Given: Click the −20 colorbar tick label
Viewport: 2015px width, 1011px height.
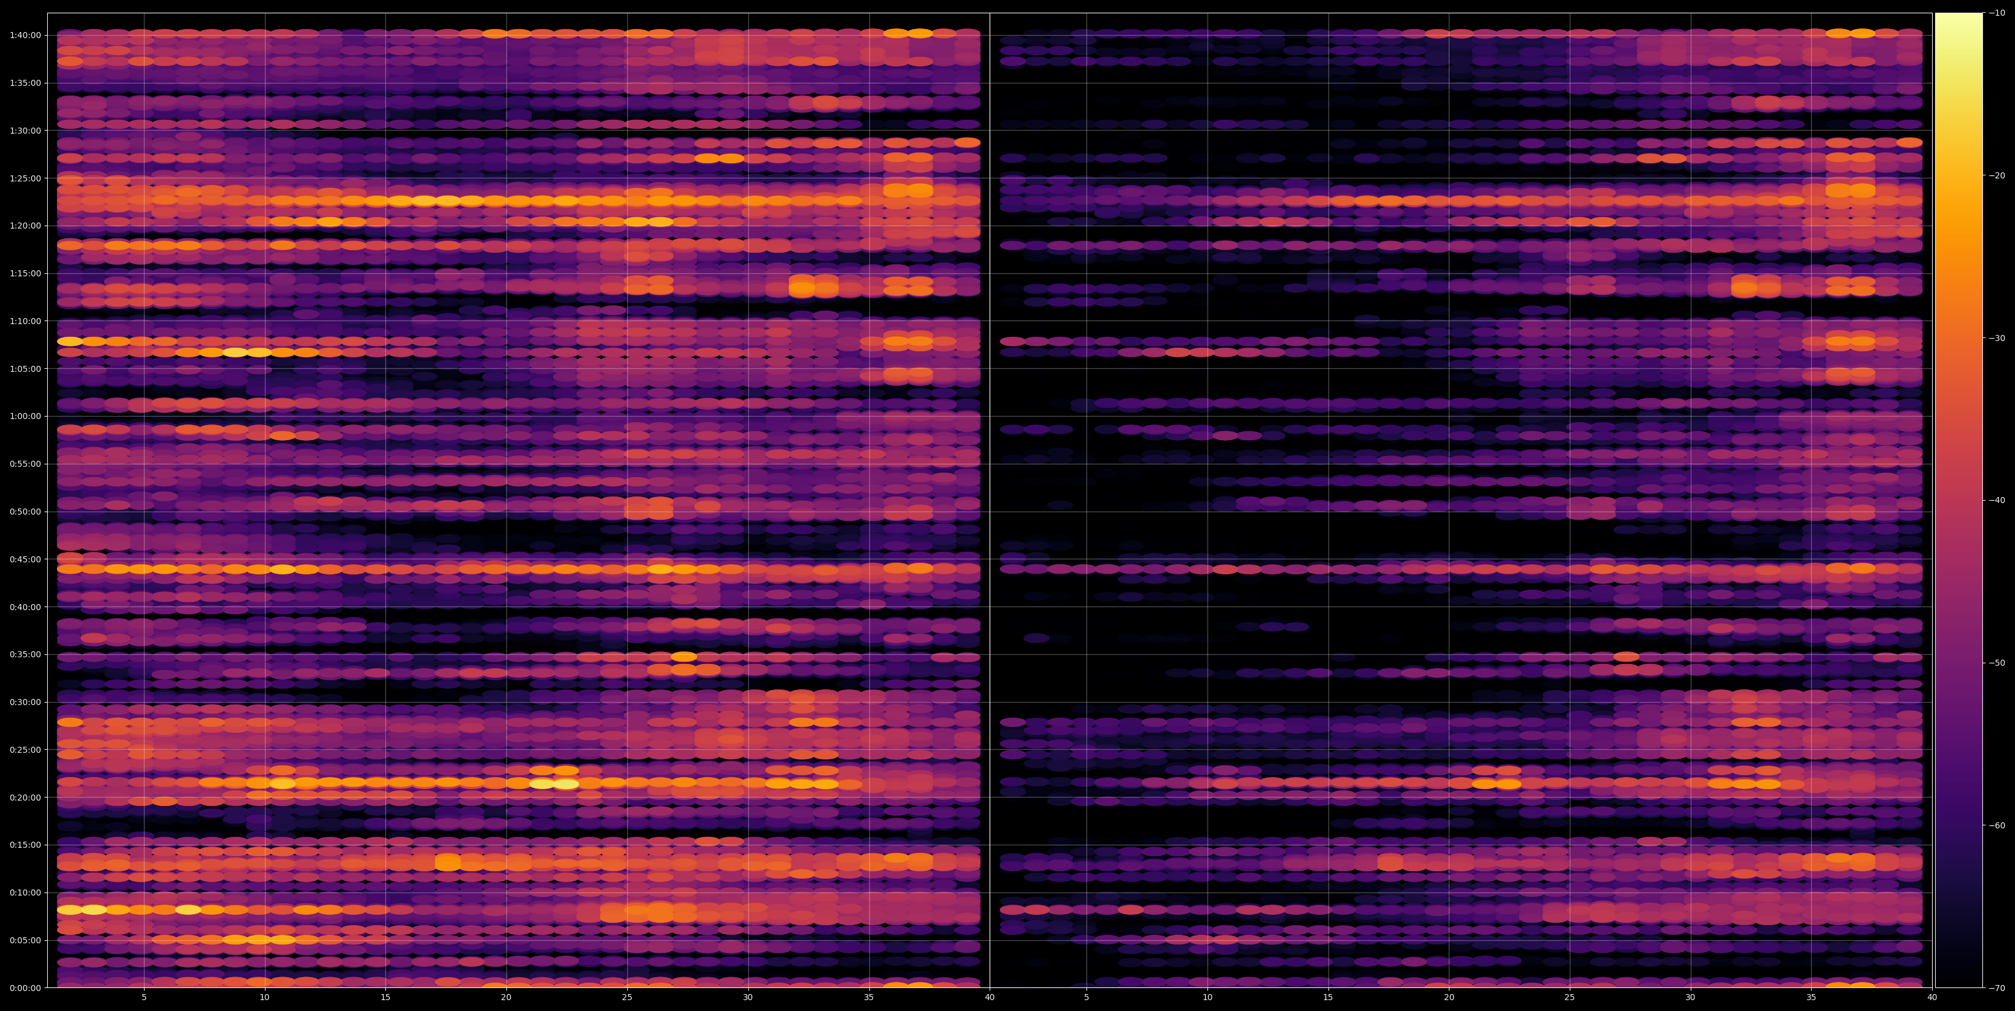Looking at the screenshot, I should pyautogui.click(x=1997, y=175).
